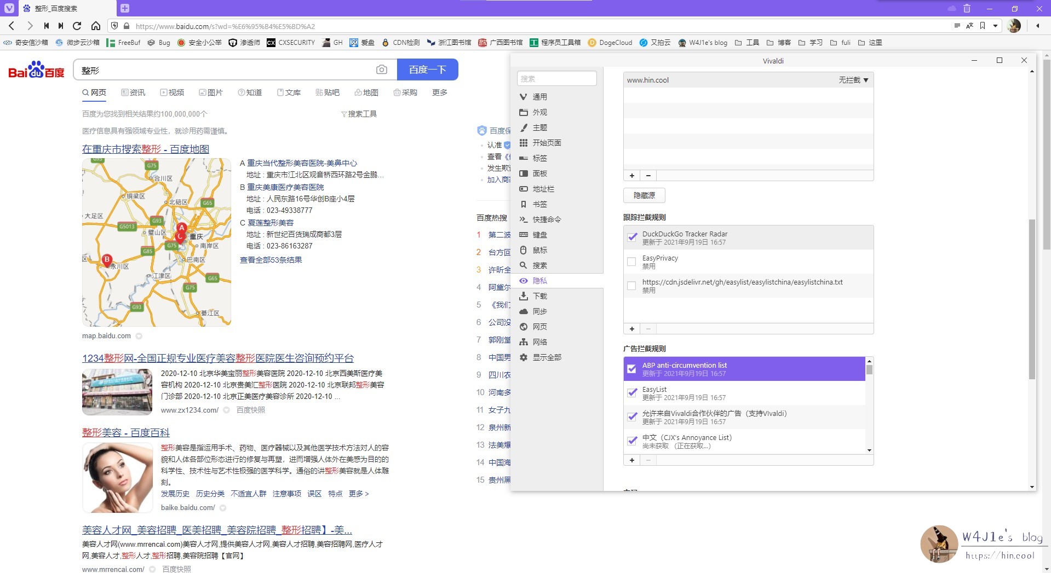Click the camera icon in Baidu search box

pyautogui.click(x=381, y=70)
